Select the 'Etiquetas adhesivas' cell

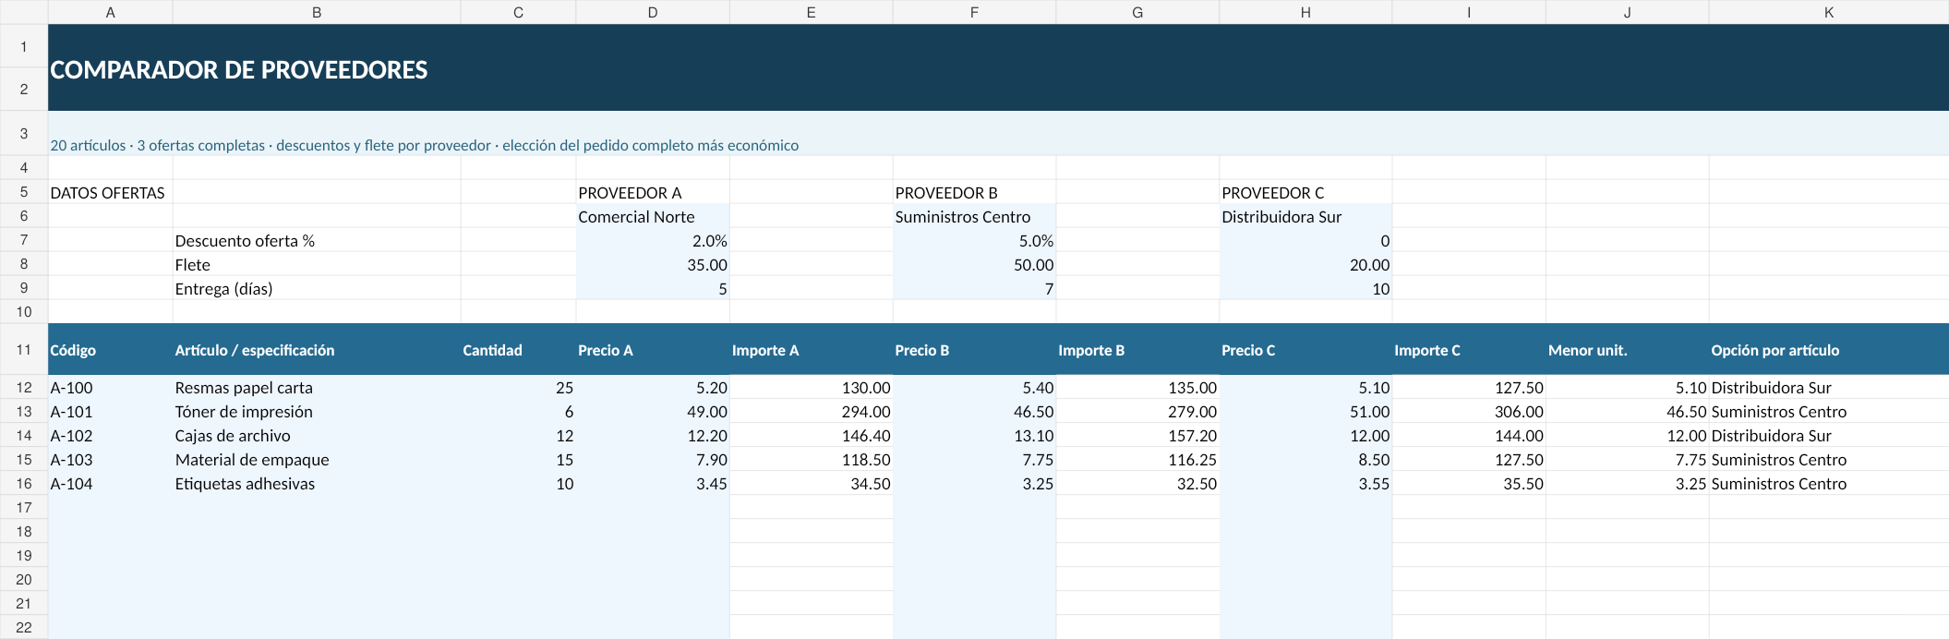pos(317,483)
